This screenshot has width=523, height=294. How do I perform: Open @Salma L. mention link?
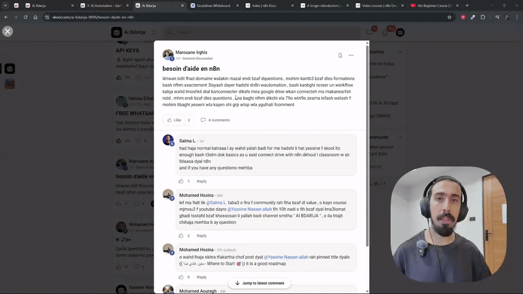coord(216,203)
